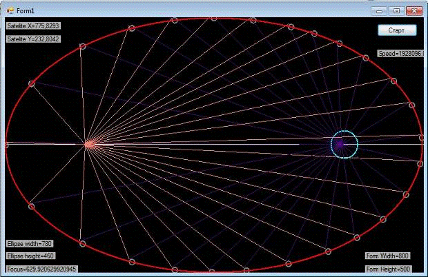Minimize the Form1 window
The height and width of the screenshot is (277, 428).
378,11
